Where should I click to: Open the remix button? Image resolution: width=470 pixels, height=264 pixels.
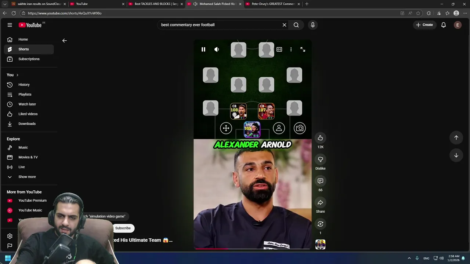[321, 224]
